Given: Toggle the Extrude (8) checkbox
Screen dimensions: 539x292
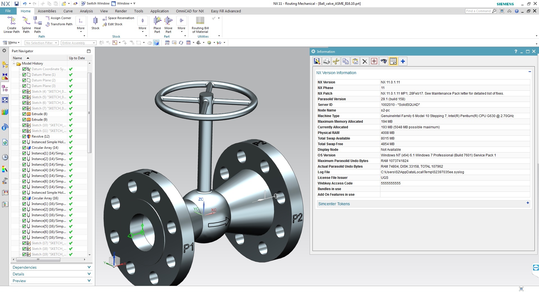Looking at the screenshot, I should [24, 114].
